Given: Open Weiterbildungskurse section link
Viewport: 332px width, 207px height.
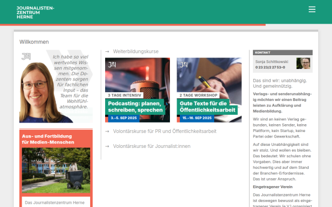Looking at the screenshot, I should click(136, 51).
